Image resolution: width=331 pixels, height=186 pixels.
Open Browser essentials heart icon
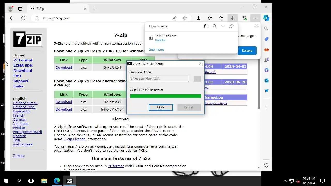pos(244,18)
